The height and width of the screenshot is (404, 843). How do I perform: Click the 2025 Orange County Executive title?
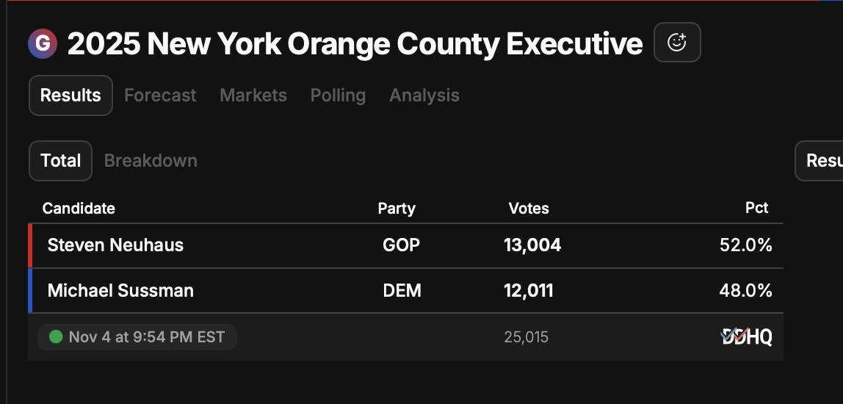point(355,44)
